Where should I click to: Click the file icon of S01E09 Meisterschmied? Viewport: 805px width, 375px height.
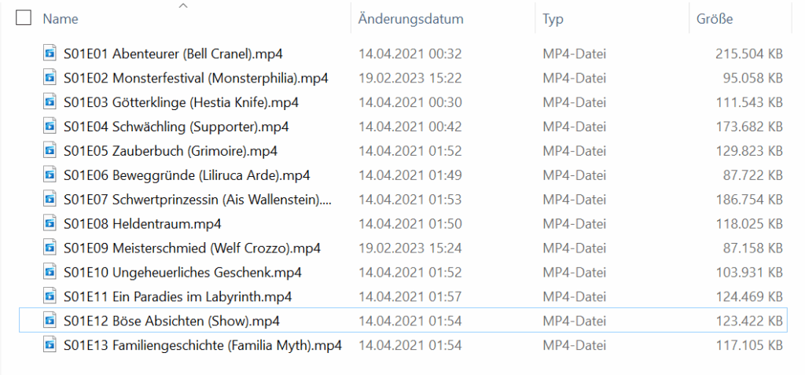click(x=50, y=248)
